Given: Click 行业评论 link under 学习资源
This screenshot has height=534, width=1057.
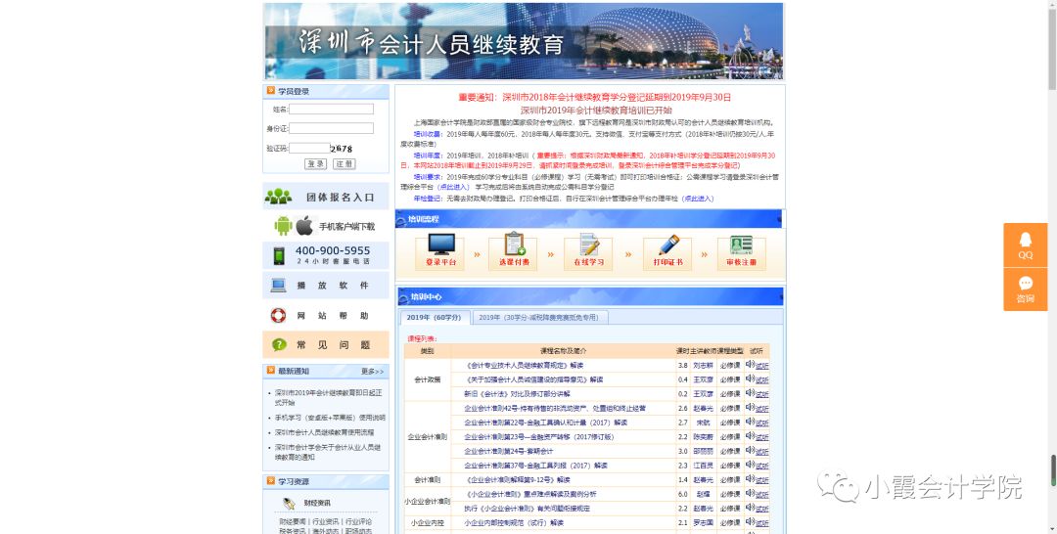Looking at the screenshot, I should point(358,522).
